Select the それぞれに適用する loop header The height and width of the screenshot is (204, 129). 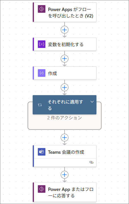coord(64,105)
